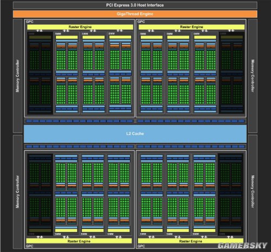Select the orange GigaThread Engine block

tap(135, 14)
